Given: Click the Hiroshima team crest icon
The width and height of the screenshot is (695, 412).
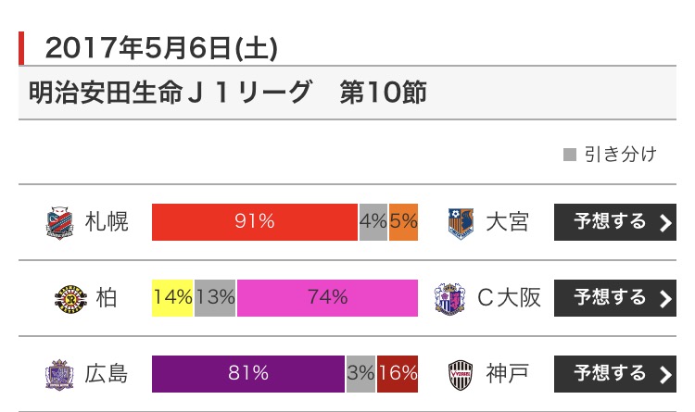Looking at the screenshot, I should pyautogui.click(x=60, y=374).
